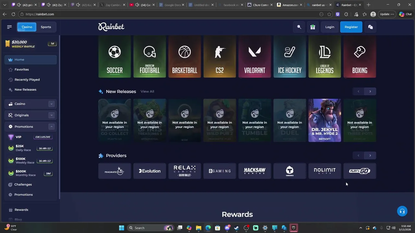Open the $100K Weekly Race

[x=30, y=161]
